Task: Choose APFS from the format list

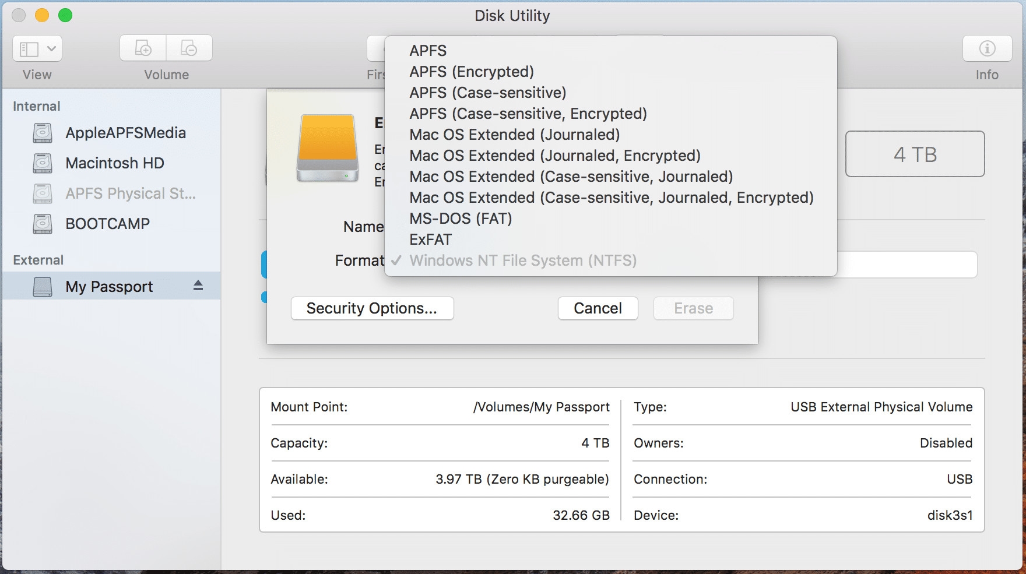Action: pos(428,51)
